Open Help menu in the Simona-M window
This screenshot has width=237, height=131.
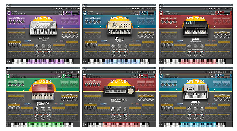point(86,70)
